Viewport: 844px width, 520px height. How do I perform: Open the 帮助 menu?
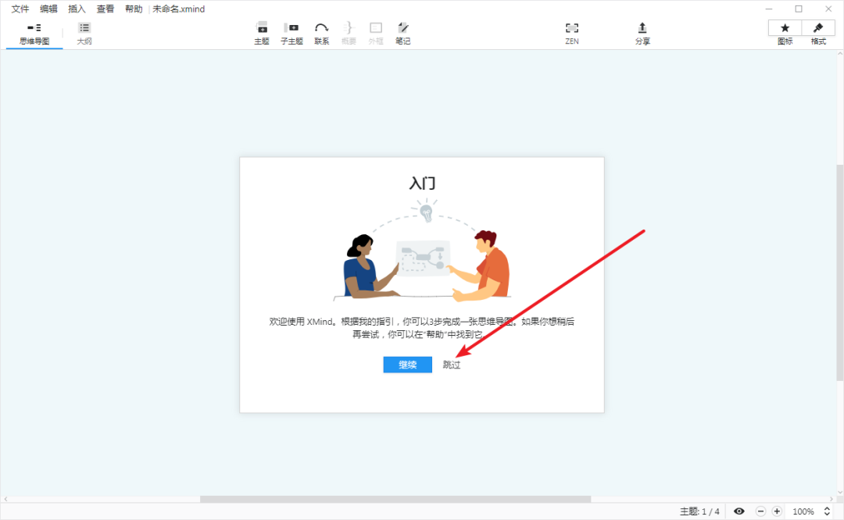point(134,9)
